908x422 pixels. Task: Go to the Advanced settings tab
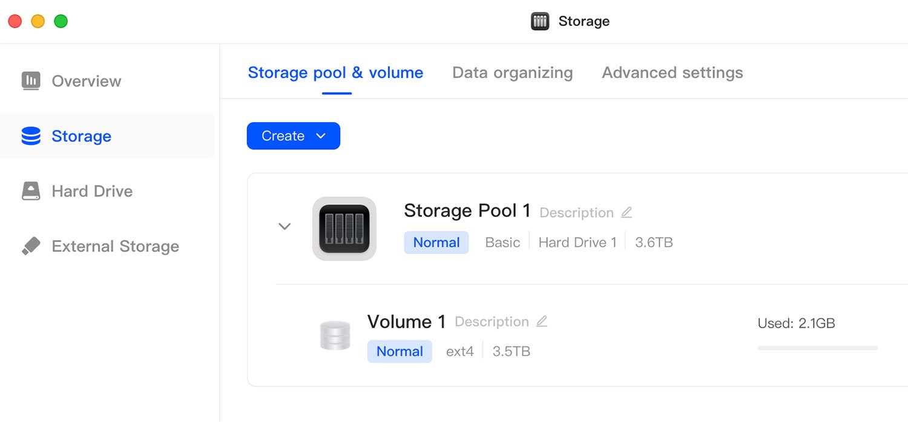point(672,73)
